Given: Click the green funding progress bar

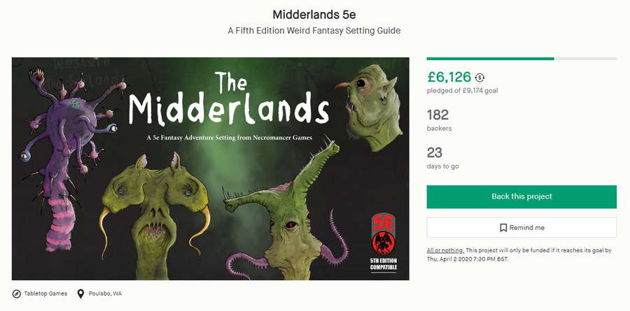Looking at the screenshot, I should pos(490,59).
